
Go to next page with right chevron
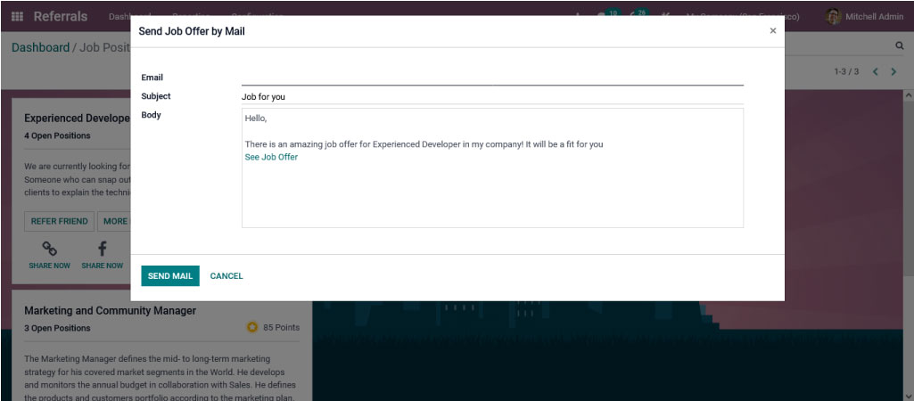pos(893,71)
